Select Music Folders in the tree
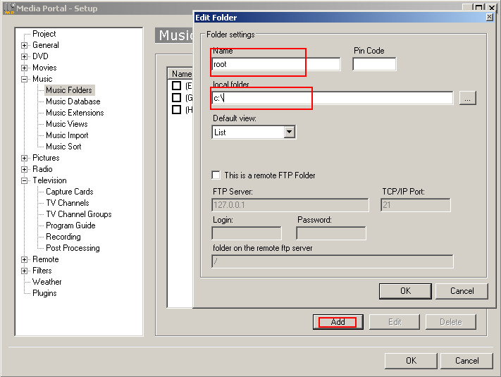Viewport: 501px width, 377px height. click(68, 90)
